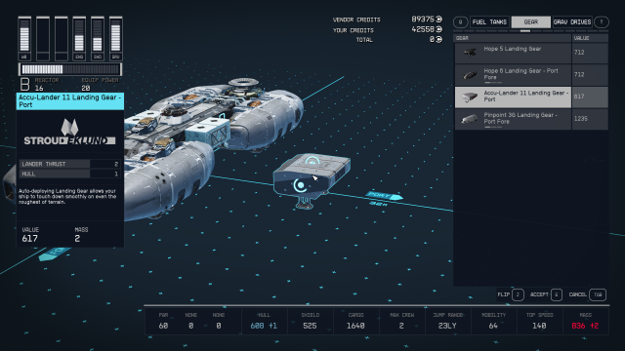
Task: Select Hope 6 Landing Gear - Port Fore
Action: pyautogui.click(x=531, y=74)
